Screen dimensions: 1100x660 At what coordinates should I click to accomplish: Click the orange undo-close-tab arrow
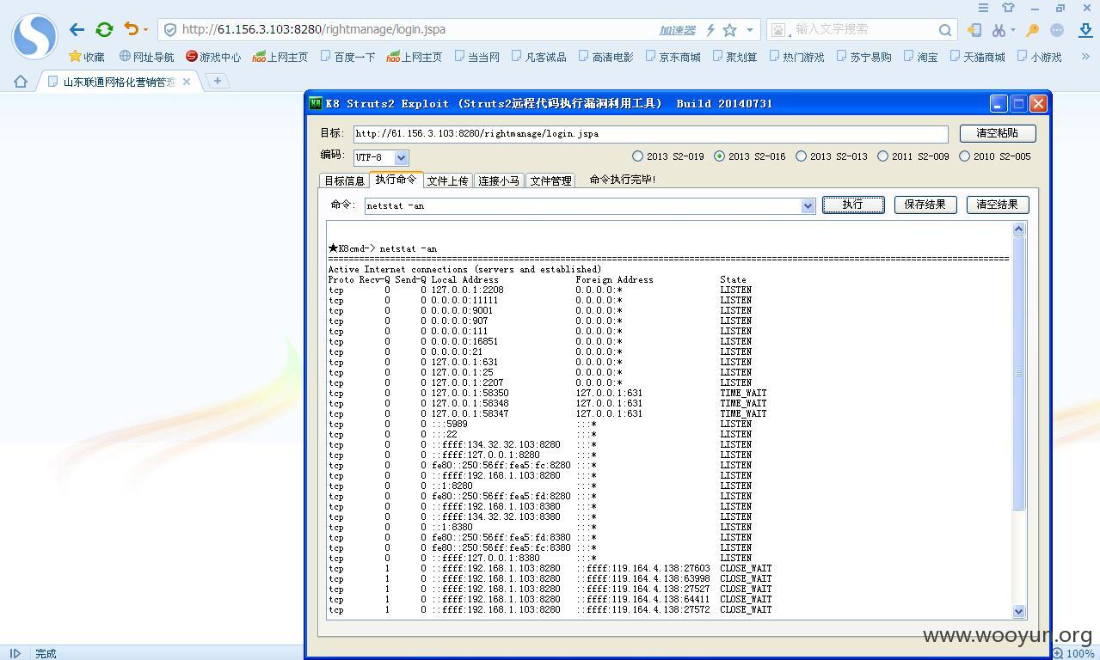pos(131,29)
